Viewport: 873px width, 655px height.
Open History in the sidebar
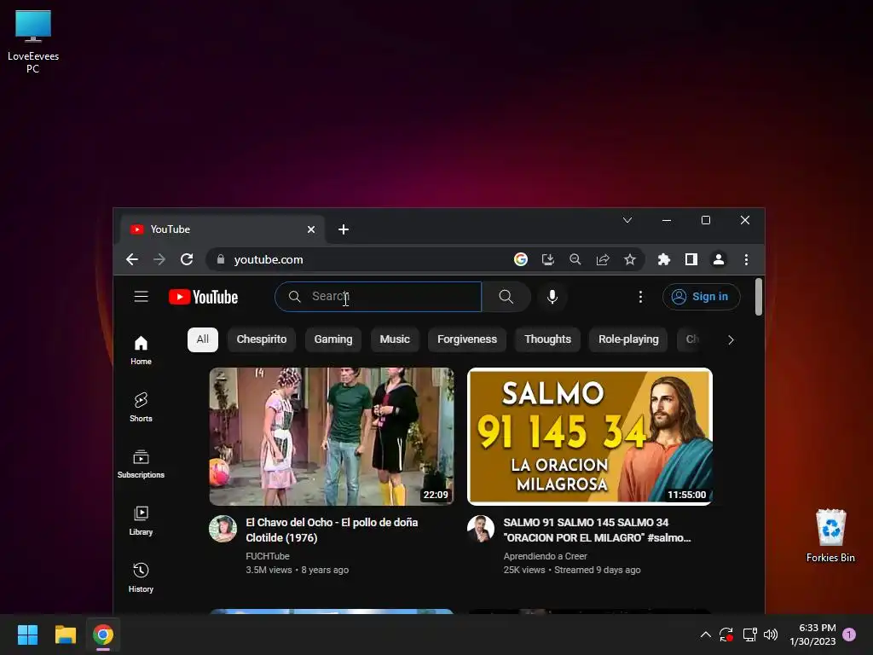141,577
